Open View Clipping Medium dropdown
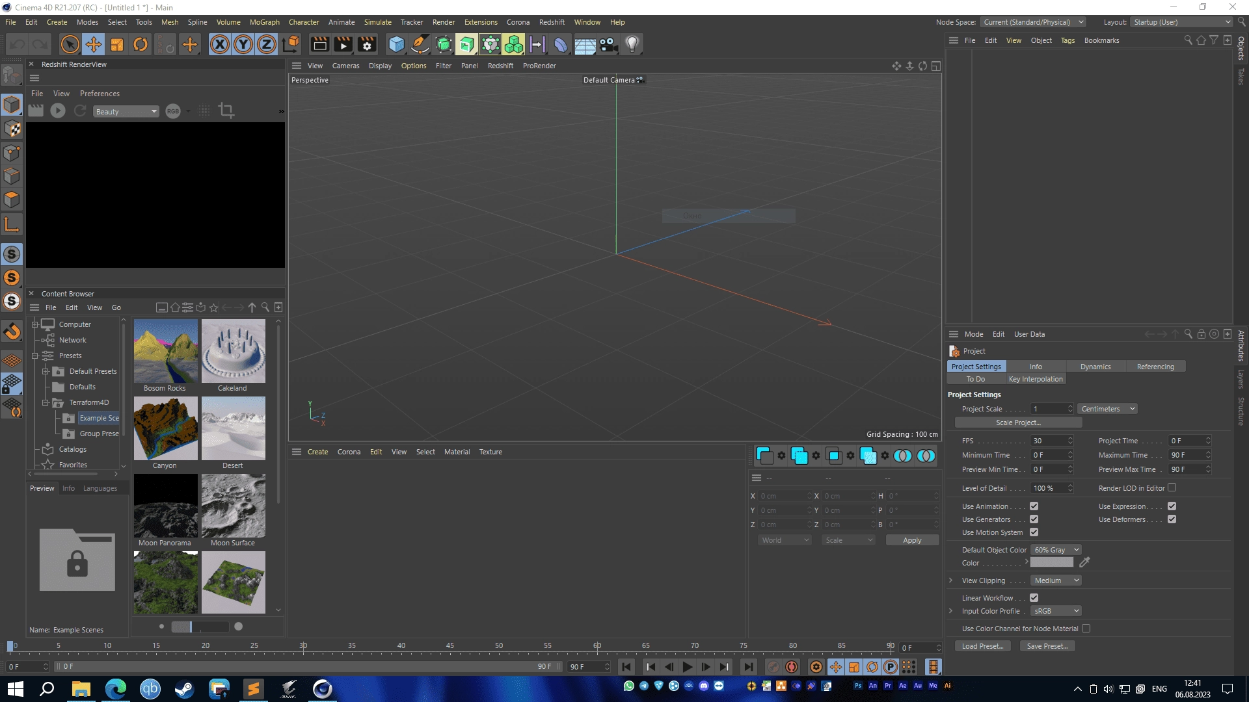Viewport: 1249px width, 702px height. [x=1056, y=580]
